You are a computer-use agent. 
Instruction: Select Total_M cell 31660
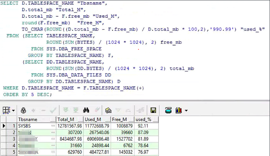click(x=70, y=146)
